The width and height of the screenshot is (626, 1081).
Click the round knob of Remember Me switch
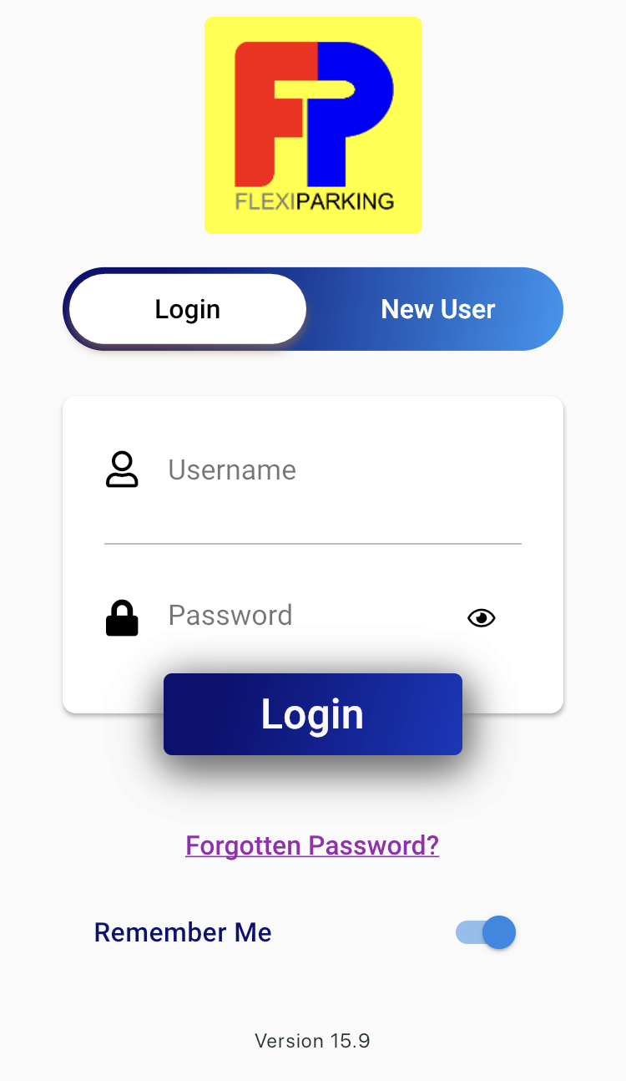(x=499, y=932)
